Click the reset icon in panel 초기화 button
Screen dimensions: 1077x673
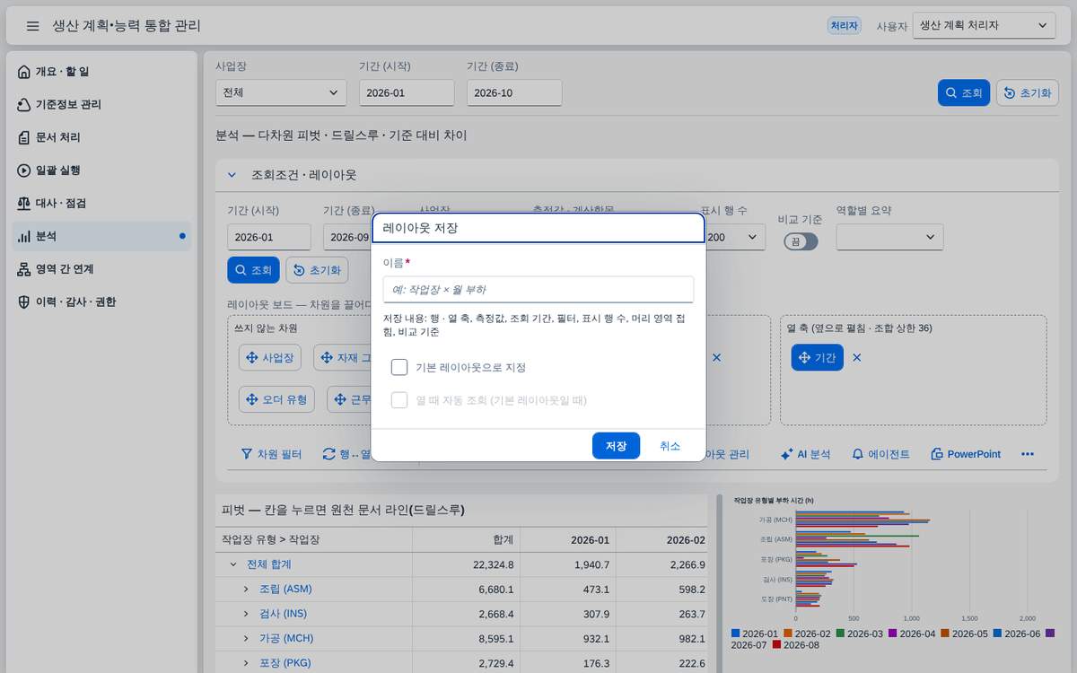(299, 270)
